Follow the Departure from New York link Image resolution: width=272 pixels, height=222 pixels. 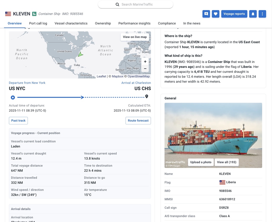click(x=27, y=83)
